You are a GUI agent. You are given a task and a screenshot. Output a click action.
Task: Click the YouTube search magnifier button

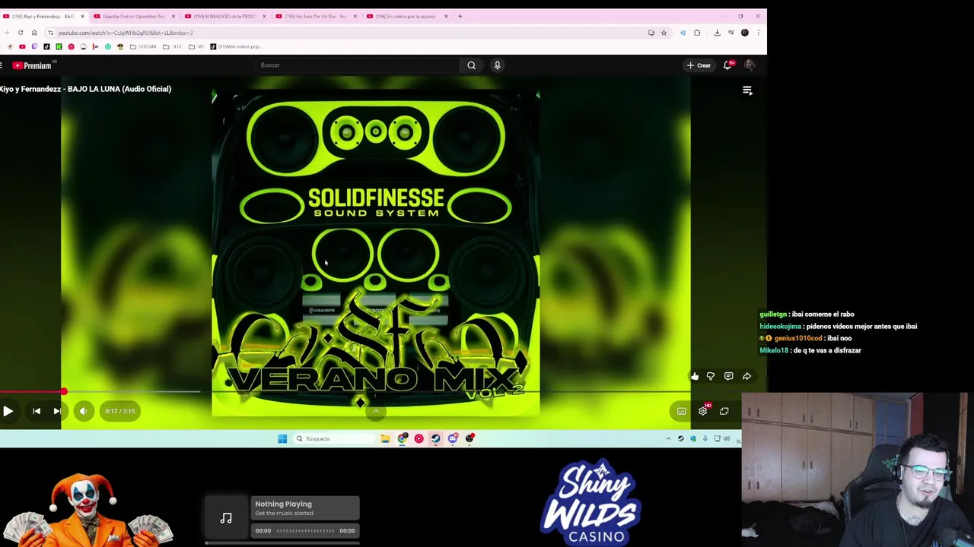pos(472,65)
